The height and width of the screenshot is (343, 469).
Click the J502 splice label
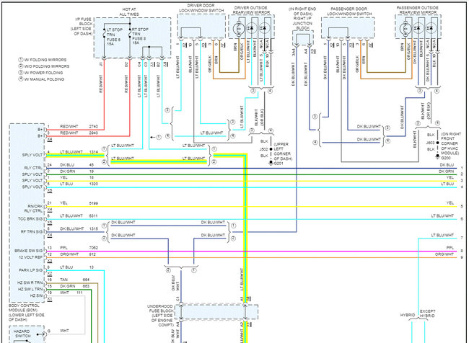pyautogui.click(x=263, y=149)
